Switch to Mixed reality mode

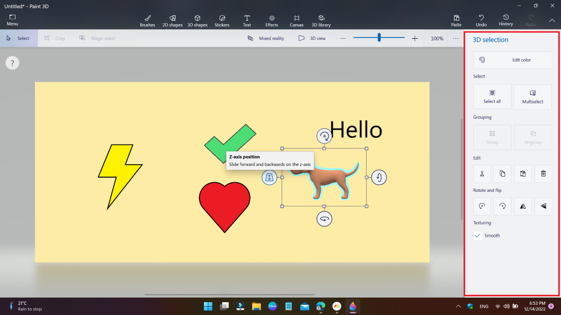pyautogui.click(x=266, y=38)
